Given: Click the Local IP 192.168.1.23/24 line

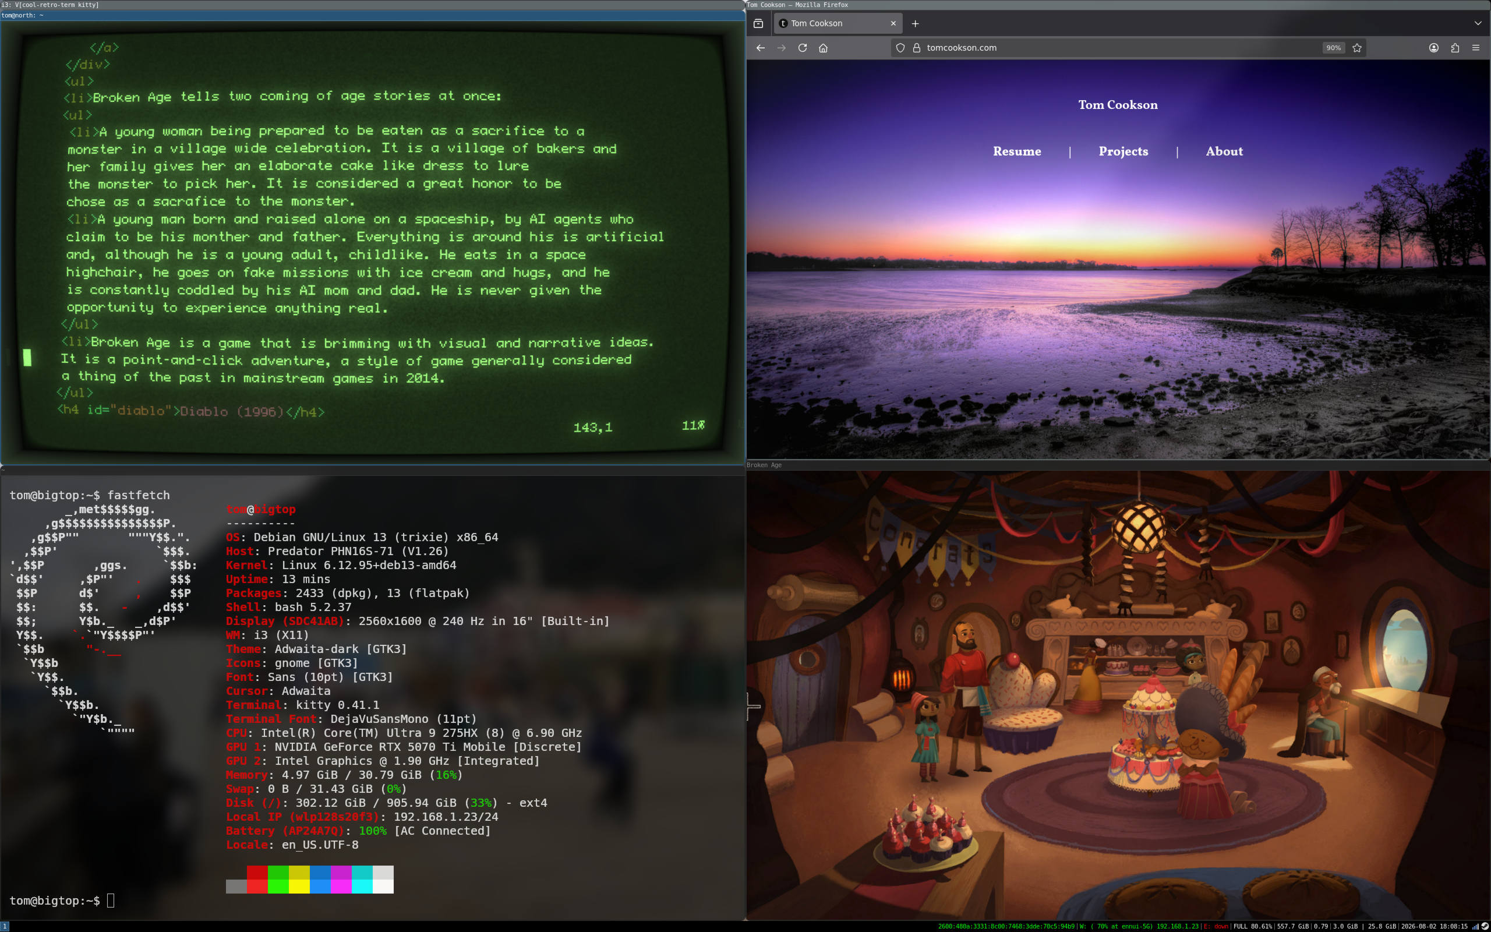Looking at the screenshot, I should pos(362,817).
